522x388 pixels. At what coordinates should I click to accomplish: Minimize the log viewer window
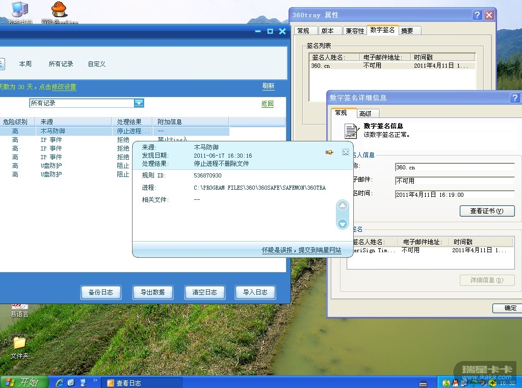click(x=258, y=31)
